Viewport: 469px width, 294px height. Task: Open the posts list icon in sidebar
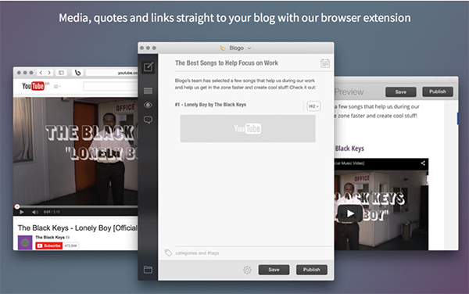point(148,91)
